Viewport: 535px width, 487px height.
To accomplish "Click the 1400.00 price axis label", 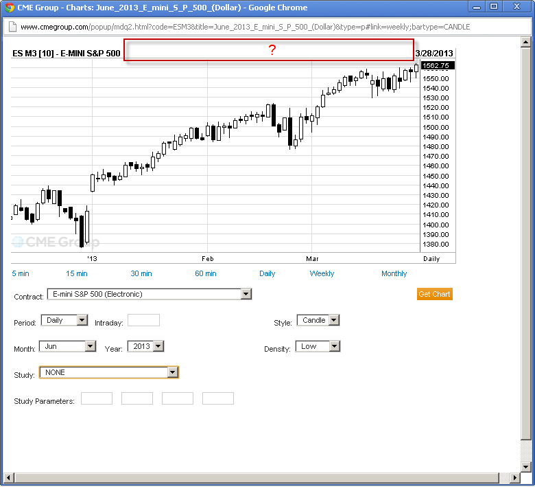I will point(436,225).
